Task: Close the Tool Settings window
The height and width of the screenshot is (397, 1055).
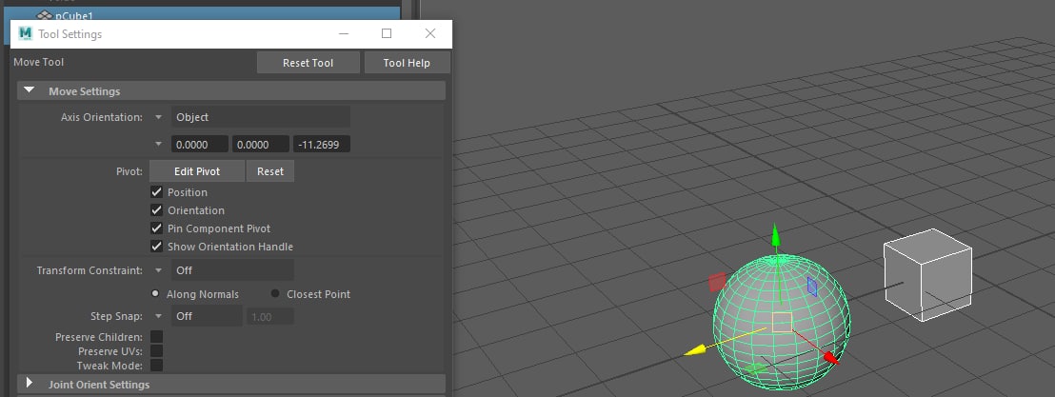Action: 430,33
